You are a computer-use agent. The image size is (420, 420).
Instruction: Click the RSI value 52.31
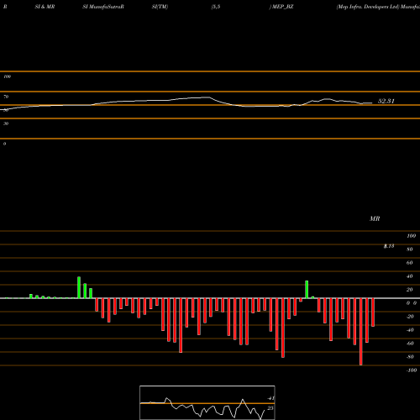click(x=386, y=101)
